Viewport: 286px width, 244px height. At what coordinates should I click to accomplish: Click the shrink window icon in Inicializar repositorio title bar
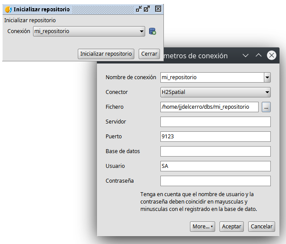pyautogui.click(x=139, y=9)
